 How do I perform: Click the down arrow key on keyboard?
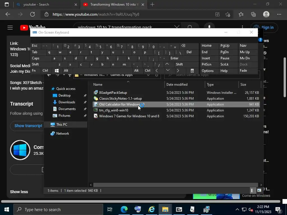(168, 70)
